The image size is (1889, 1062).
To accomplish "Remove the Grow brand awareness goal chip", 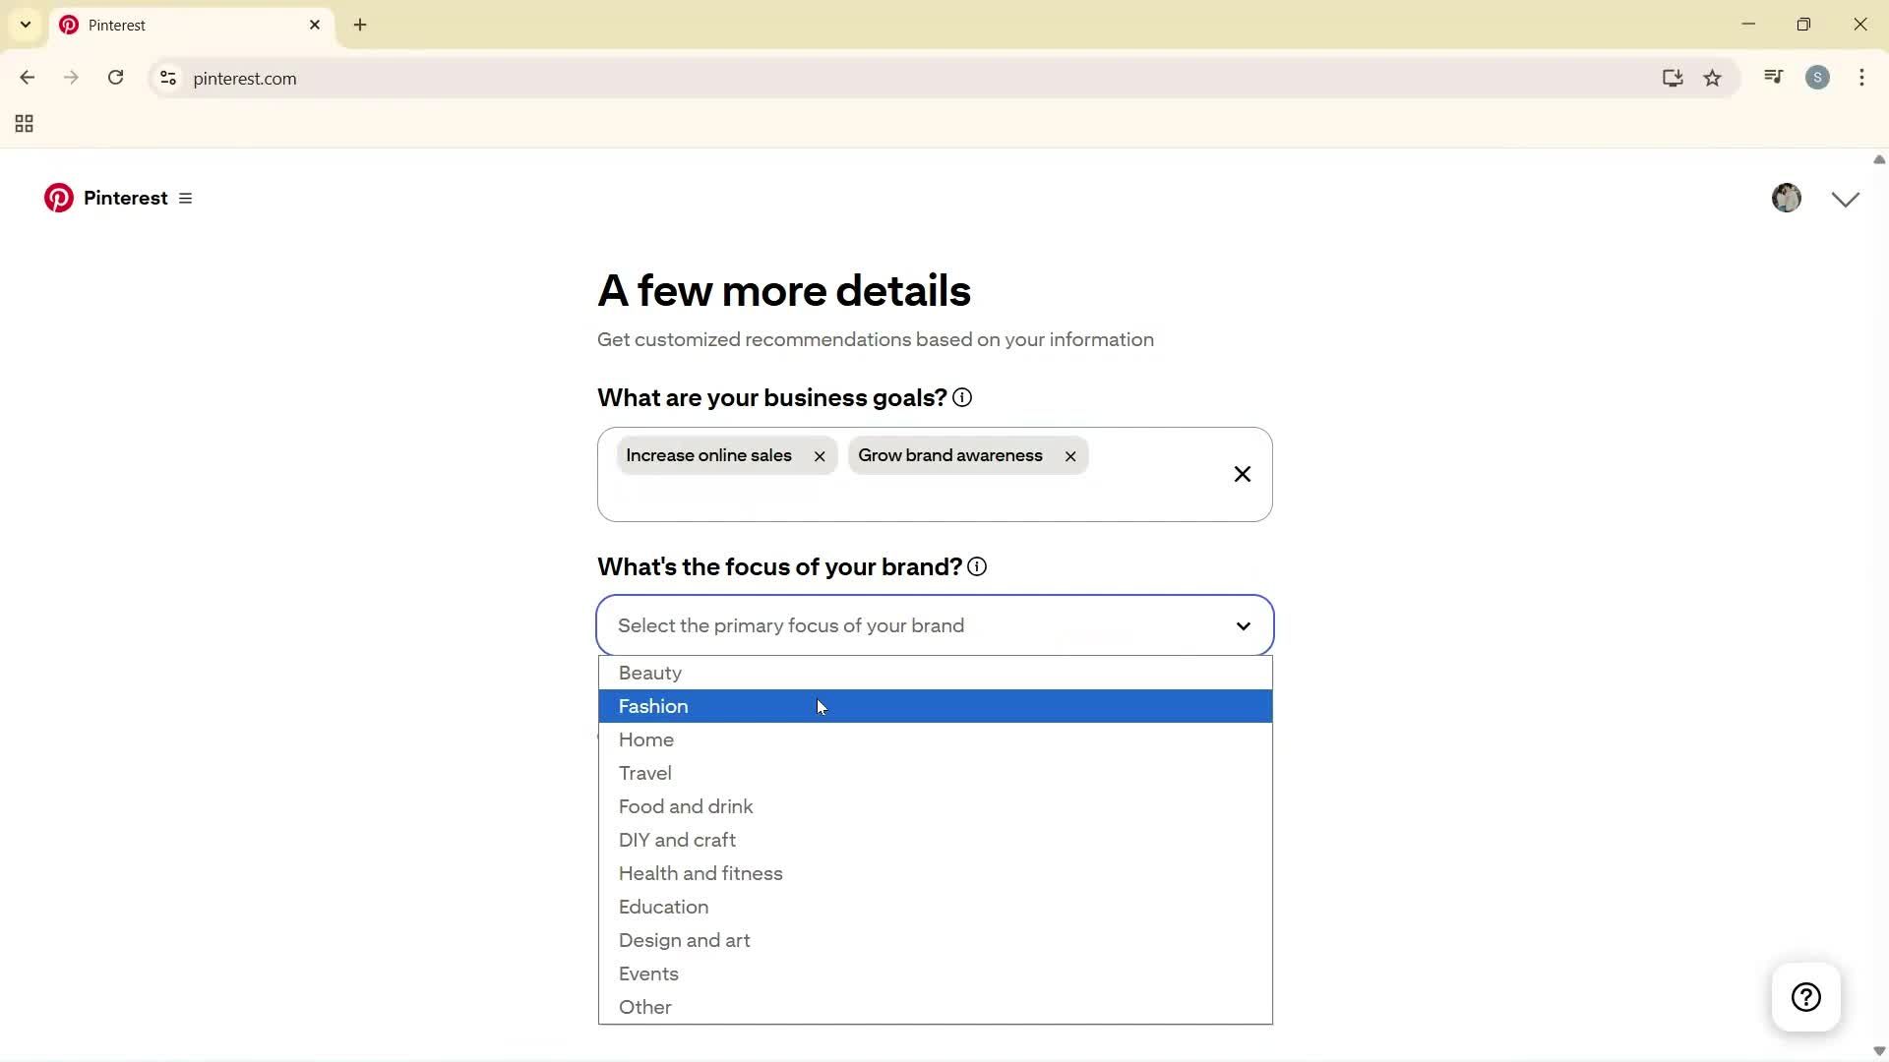I will pyautogui.click(x=1069, y=455).
